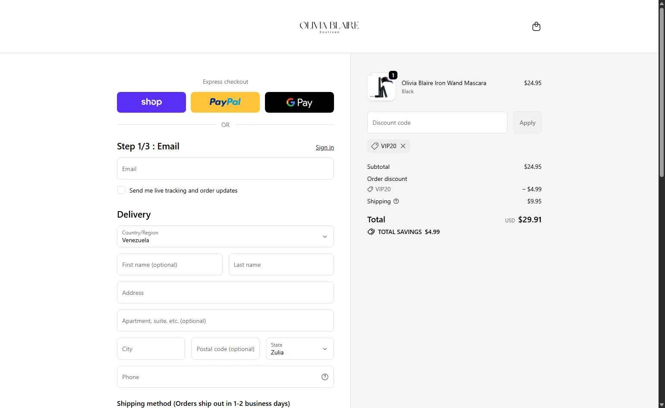This screenshot has width=665, height=408.
Task: Click the discount amount − $4.99
Action: click(532, 189)
